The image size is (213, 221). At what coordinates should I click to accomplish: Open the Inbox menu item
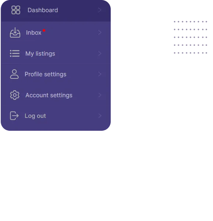coord(56,32)
